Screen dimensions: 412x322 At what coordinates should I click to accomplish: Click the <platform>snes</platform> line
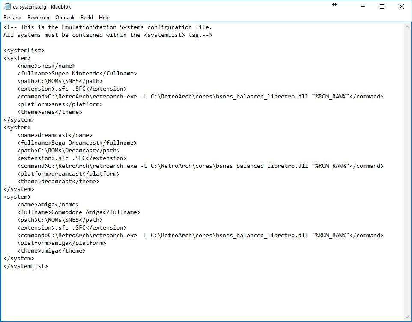coord(60,104)
